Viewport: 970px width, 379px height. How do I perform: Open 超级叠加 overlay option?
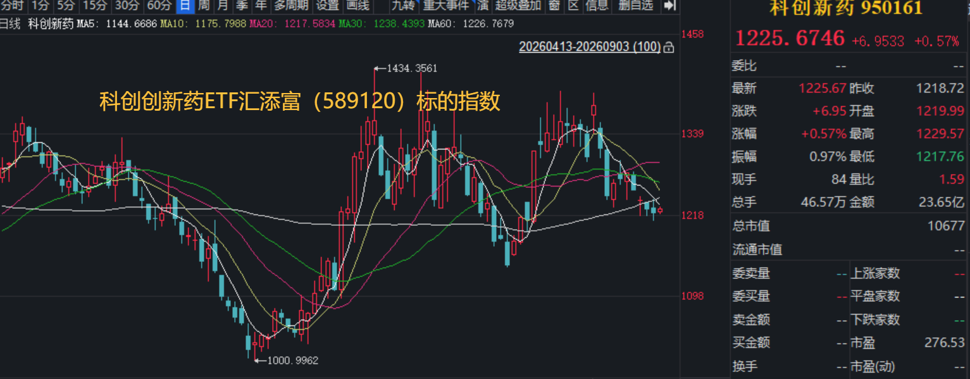click(x=518, y=6)
